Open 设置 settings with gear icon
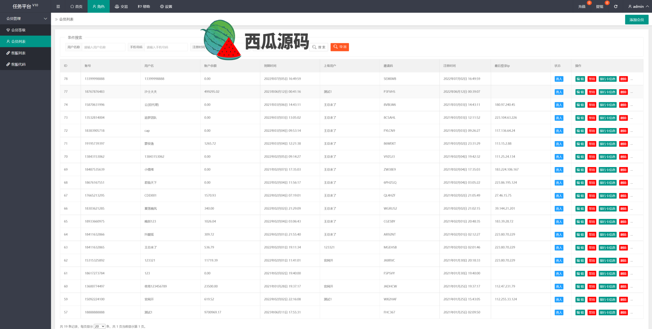652x329 pixels. pos(166,6)
